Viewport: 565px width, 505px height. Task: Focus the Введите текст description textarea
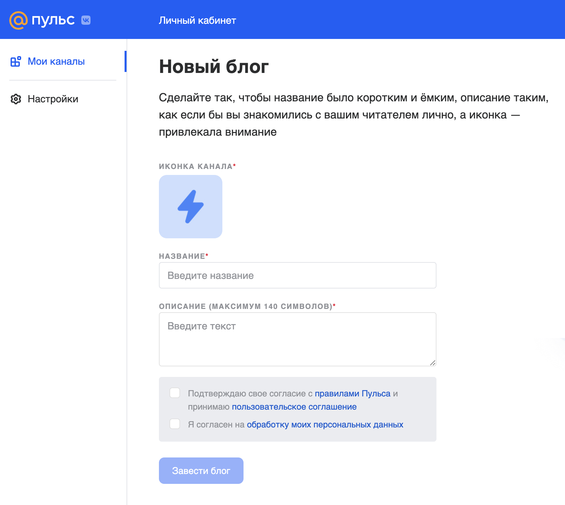click(x=298, y=339)
